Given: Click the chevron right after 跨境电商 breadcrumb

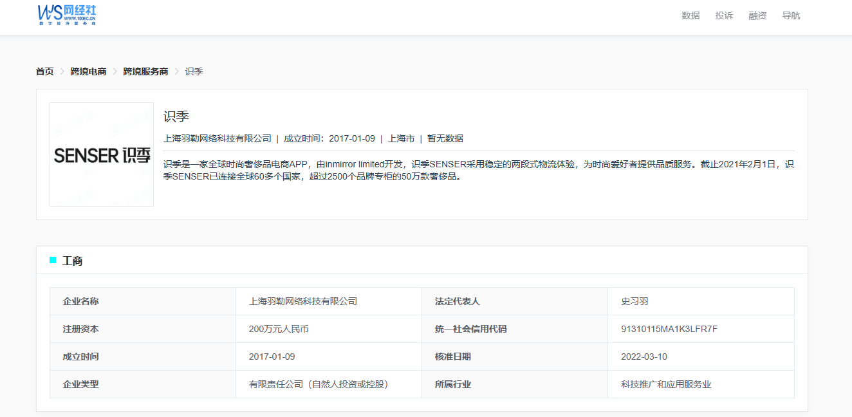Looking at the screenshot, I should [115, 71].
